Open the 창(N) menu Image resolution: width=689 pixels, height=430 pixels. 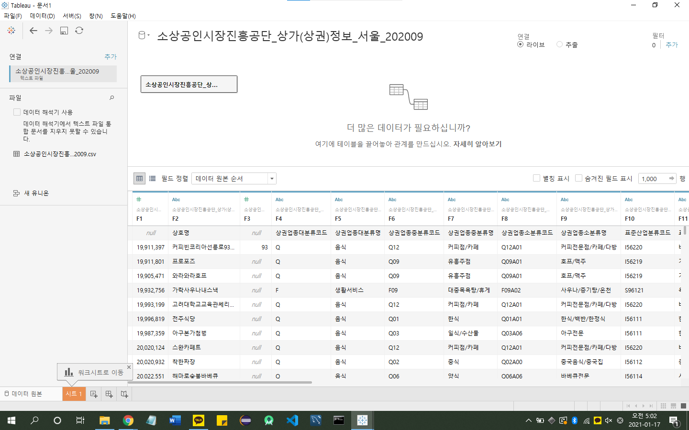click(96, 16)
